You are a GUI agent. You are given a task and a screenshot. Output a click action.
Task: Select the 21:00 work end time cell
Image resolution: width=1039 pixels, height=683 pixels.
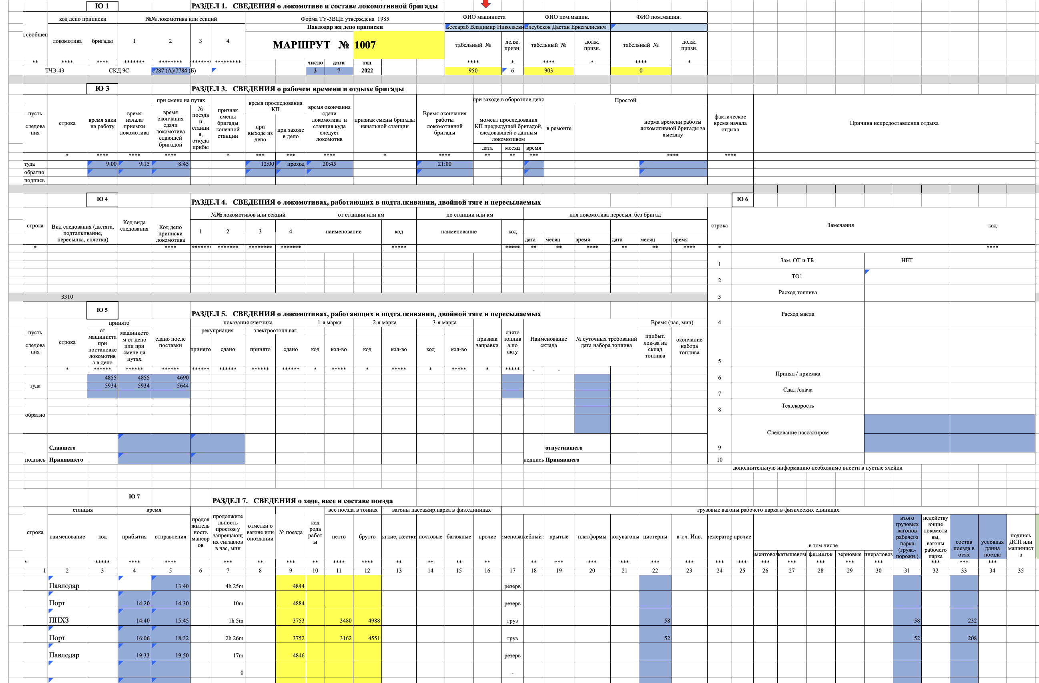(x=444, y=164)
